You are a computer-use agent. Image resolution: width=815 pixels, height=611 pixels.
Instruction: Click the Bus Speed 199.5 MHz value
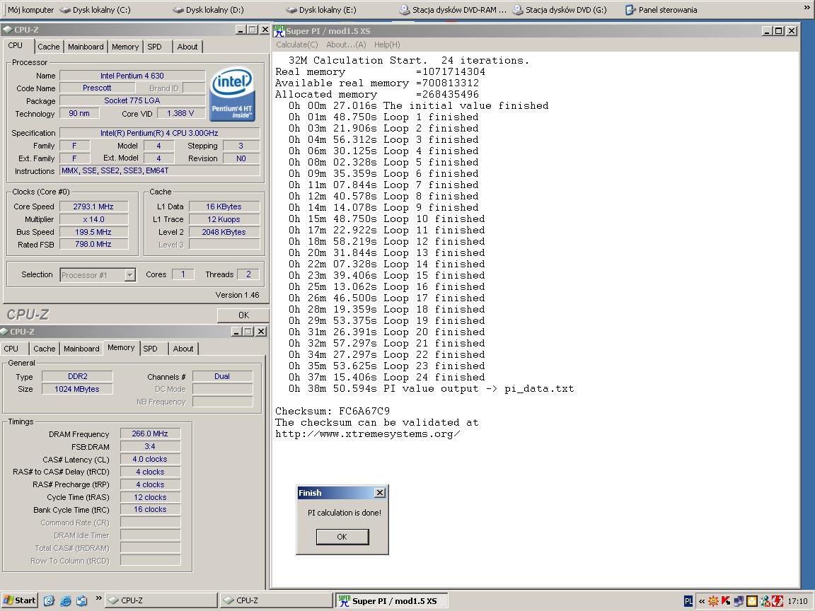[x=93, y=232]
